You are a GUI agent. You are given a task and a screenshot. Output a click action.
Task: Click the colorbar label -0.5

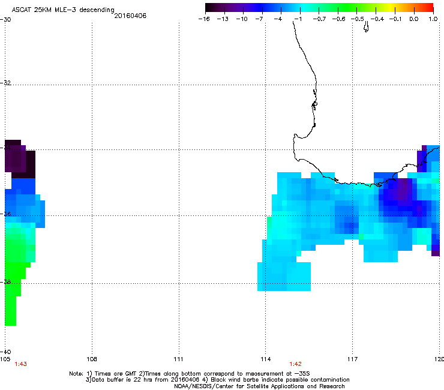[358, 19]
